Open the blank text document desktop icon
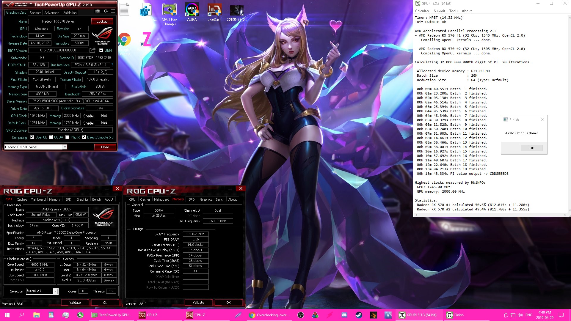 [124, 10]
